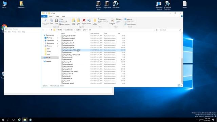
Task: Select the text file icon on desktop
Action: 184,4
